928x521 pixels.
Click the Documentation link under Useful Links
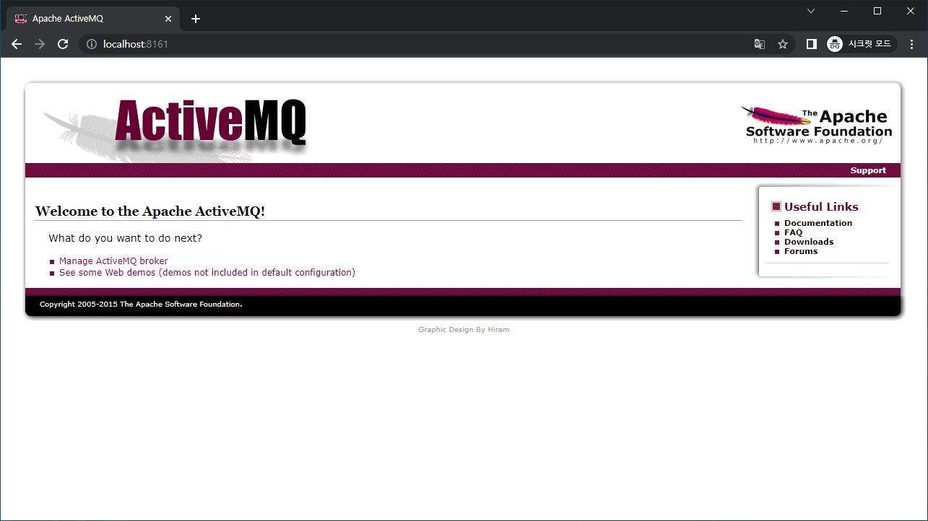coord(818,222)
